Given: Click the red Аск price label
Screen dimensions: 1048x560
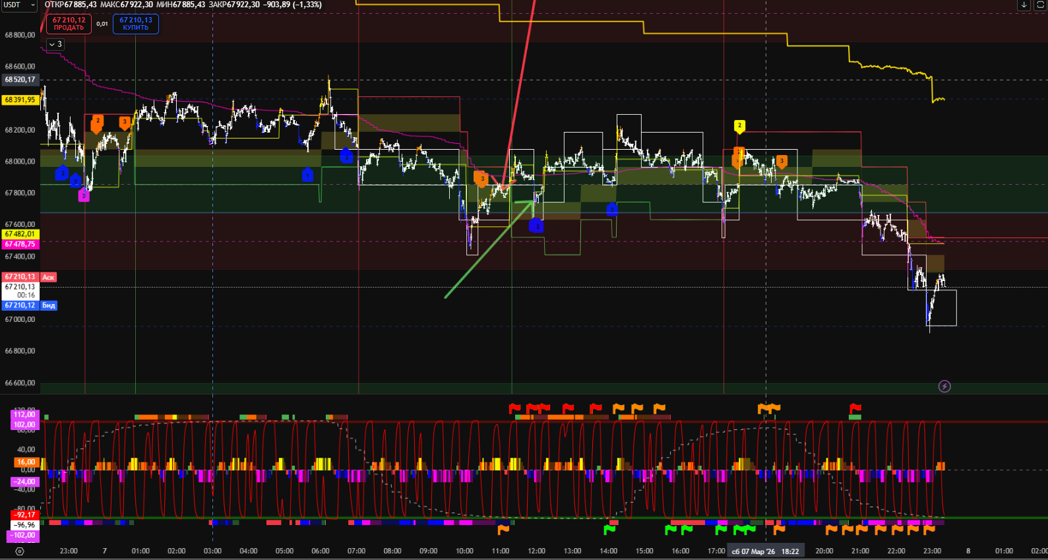Looking at the screenshot, I should [x=49, y=277].
